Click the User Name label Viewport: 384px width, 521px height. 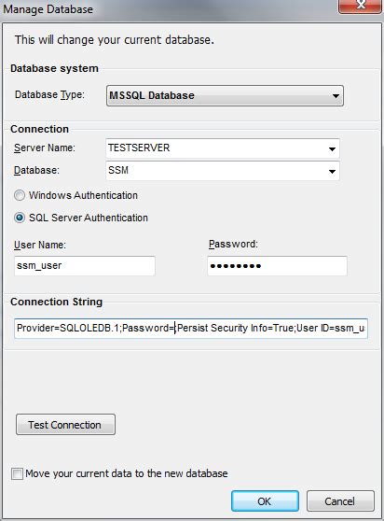tap(40, 245)
